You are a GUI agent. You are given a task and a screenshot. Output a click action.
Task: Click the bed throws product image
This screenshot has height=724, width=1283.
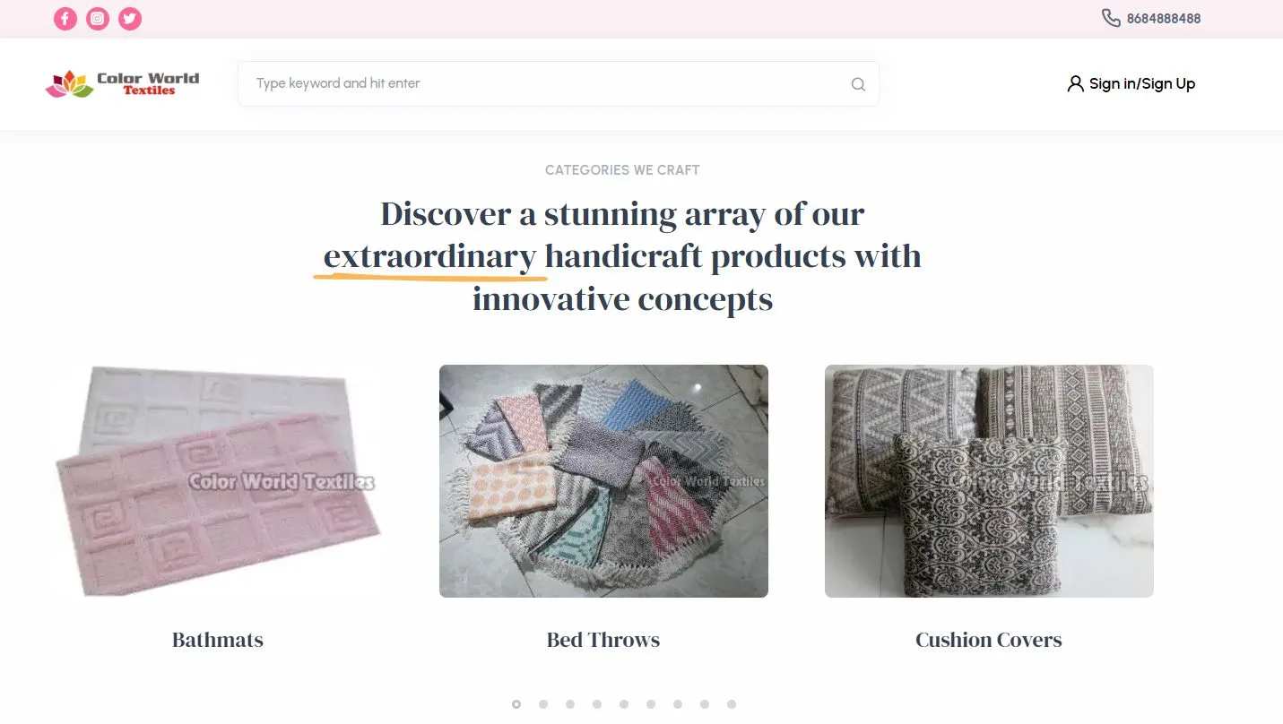click(x=603, y=481)
